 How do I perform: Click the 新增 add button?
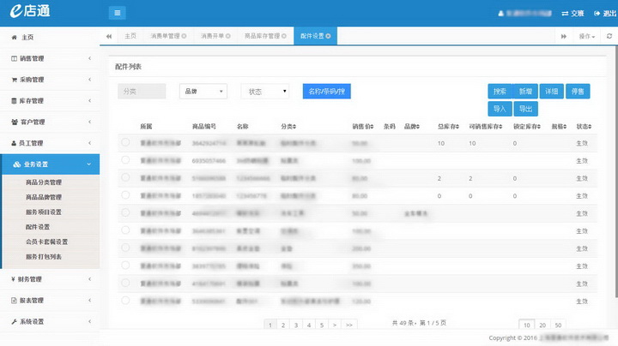(525, 92)
